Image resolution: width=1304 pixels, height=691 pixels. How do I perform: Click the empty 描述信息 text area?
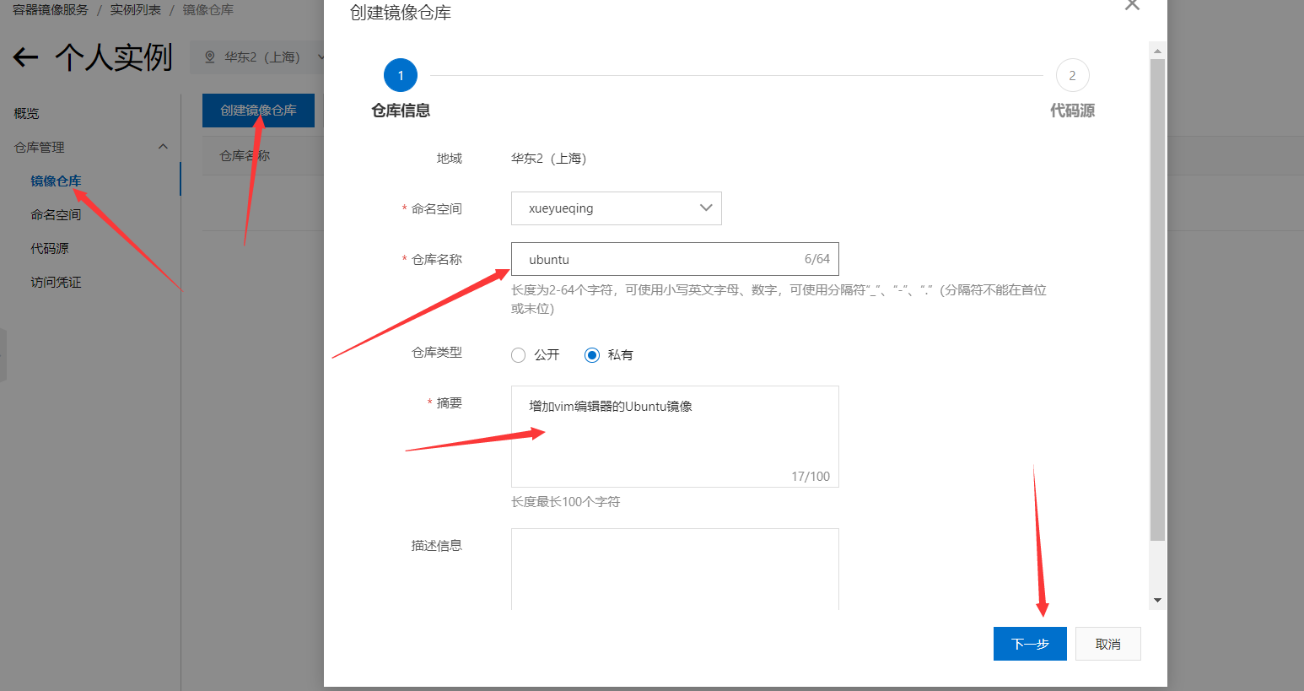675,570
